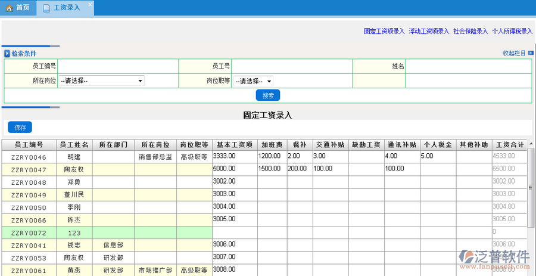Go to 社会保险录入 page

coord(470,31)
